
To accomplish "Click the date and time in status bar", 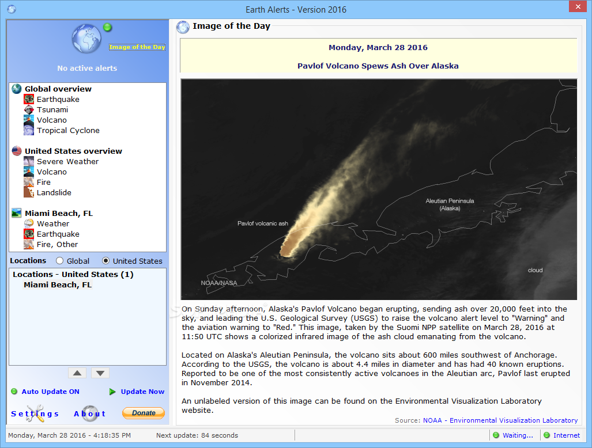I will 70,435.
